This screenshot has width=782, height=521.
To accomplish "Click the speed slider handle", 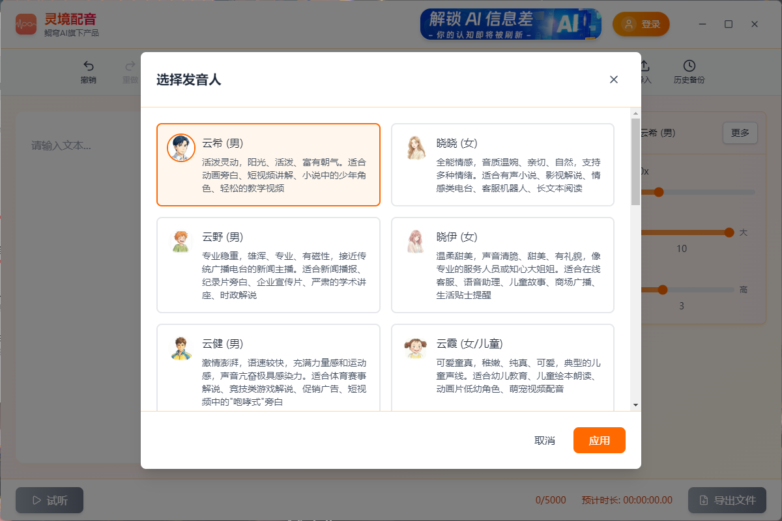I will pyautogui.click(x=659, y=192).
